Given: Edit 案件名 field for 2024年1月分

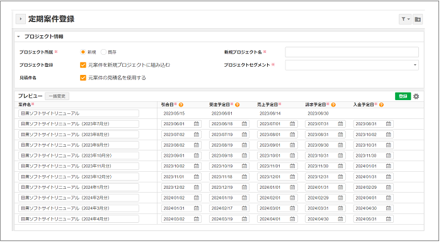Looking at the screenshot, I should click(x=79, y=187).
